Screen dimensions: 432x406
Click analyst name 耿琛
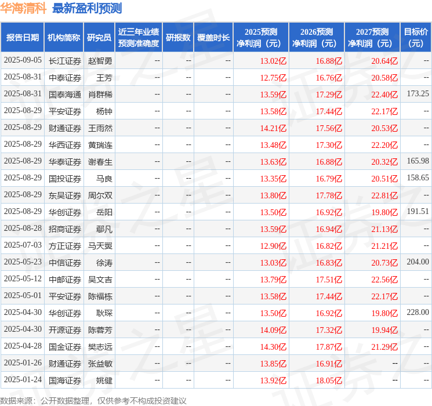click(x=104, y=313)
